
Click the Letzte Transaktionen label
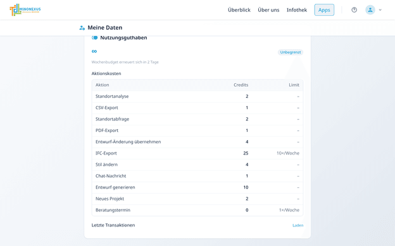(113, 225)
